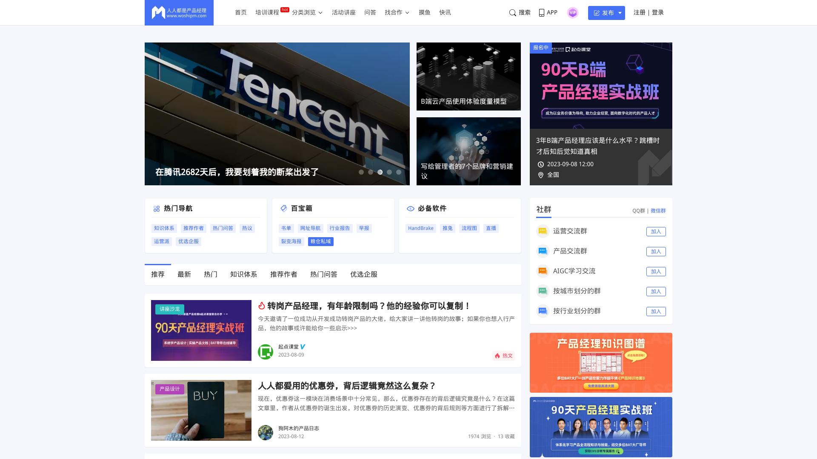Open the HandBrake software tag
The image size is (817, 459).
(421, 228)
